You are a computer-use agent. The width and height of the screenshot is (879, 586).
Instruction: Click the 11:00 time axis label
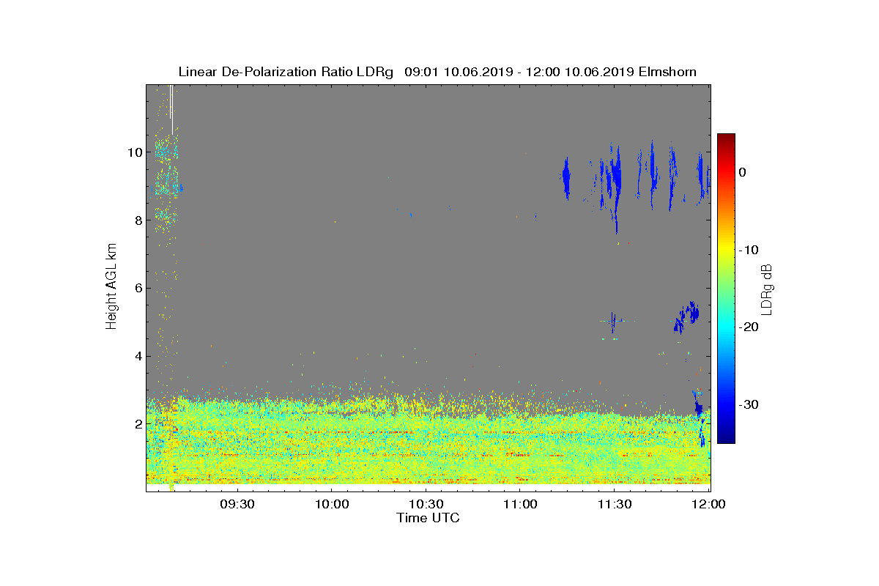coord(520,504)
